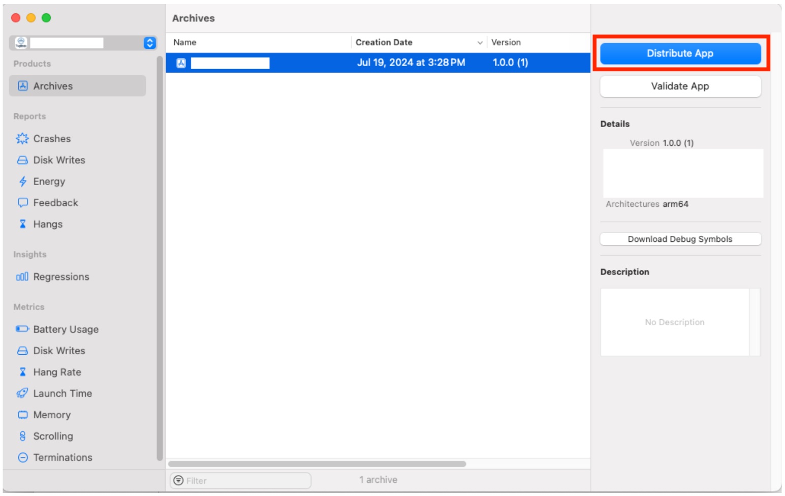Open Scrolling metrics
The image size is (785, 496).
pos(53,436)
